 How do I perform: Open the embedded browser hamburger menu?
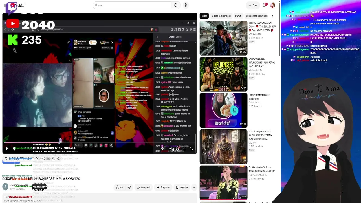[194, 30]
